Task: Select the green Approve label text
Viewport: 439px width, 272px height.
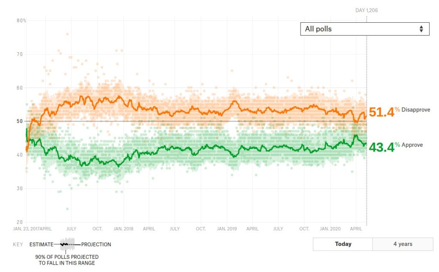Action: point(412,145)
